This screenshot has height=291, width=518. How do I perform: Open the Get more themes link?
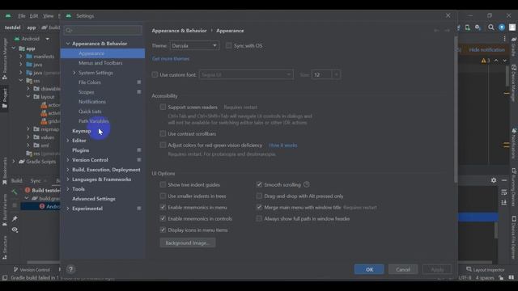pos(171,59)
